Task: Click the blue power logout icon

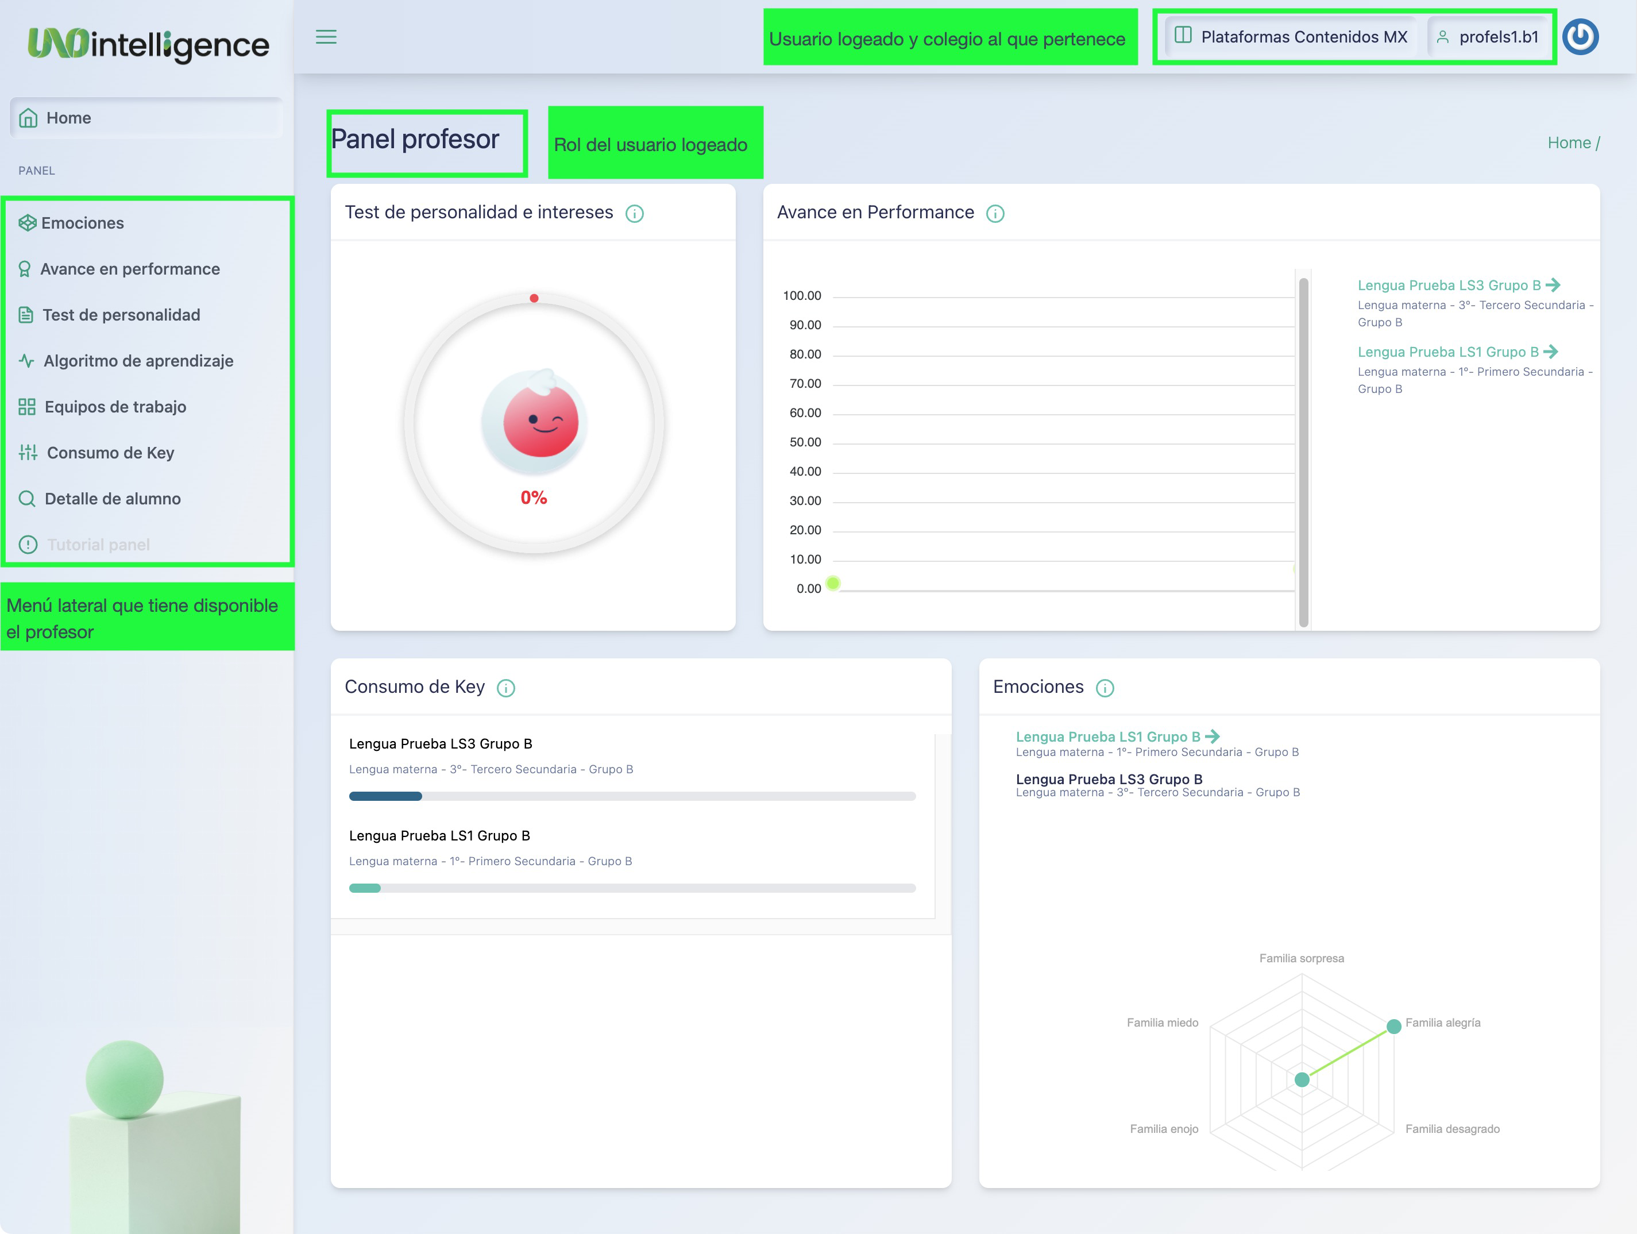Action: pos(1580,37)
